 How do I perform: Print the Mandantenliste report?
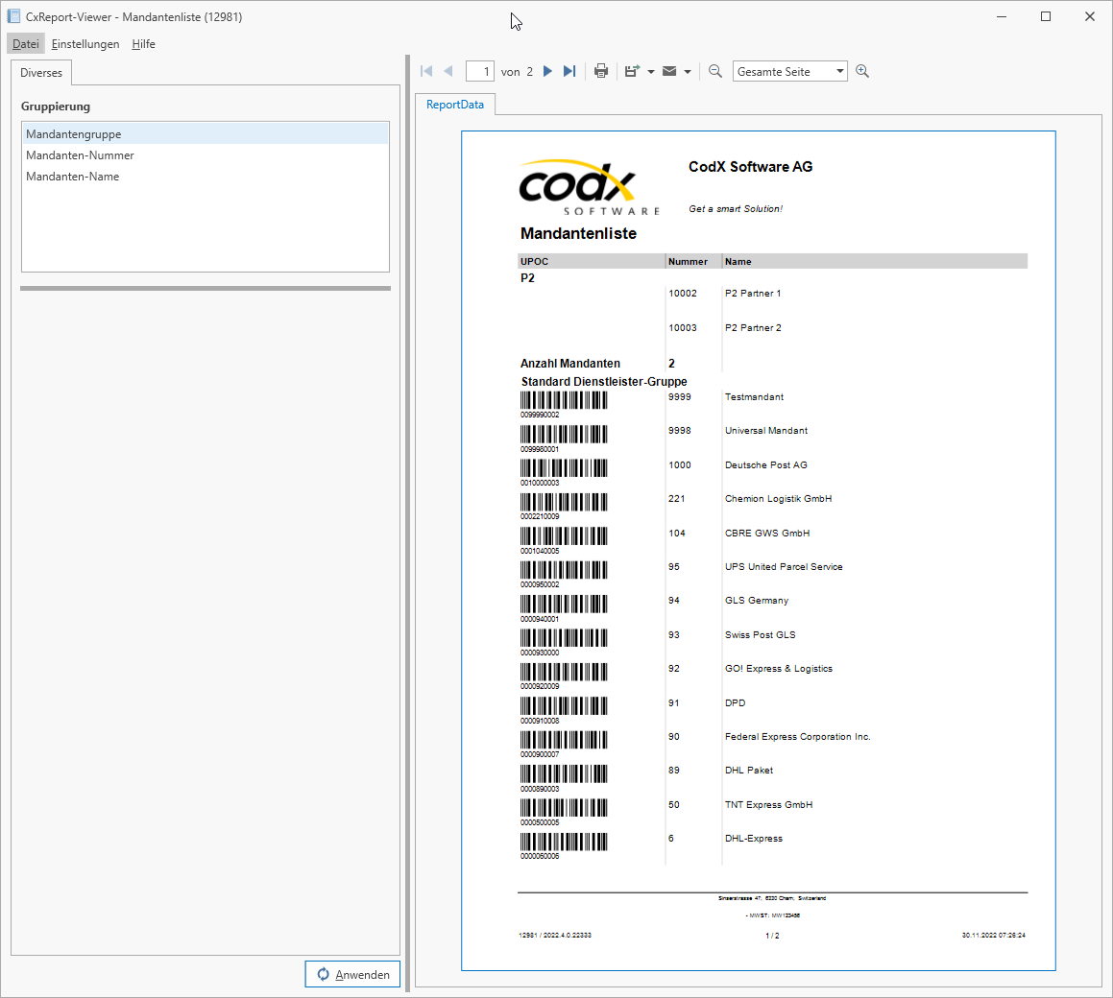601,71
